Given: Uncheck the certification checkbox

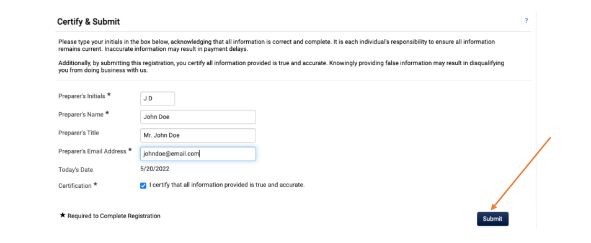Looking at the screenshot, I should [x=143, y=186].
